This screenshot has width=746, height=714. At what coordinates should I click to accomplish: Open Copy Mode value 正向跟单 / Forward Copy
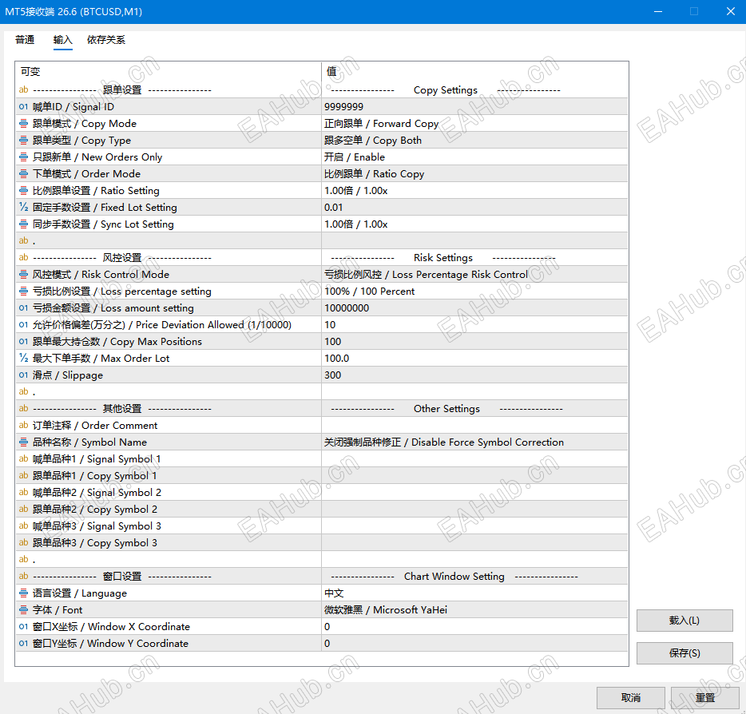474,123
